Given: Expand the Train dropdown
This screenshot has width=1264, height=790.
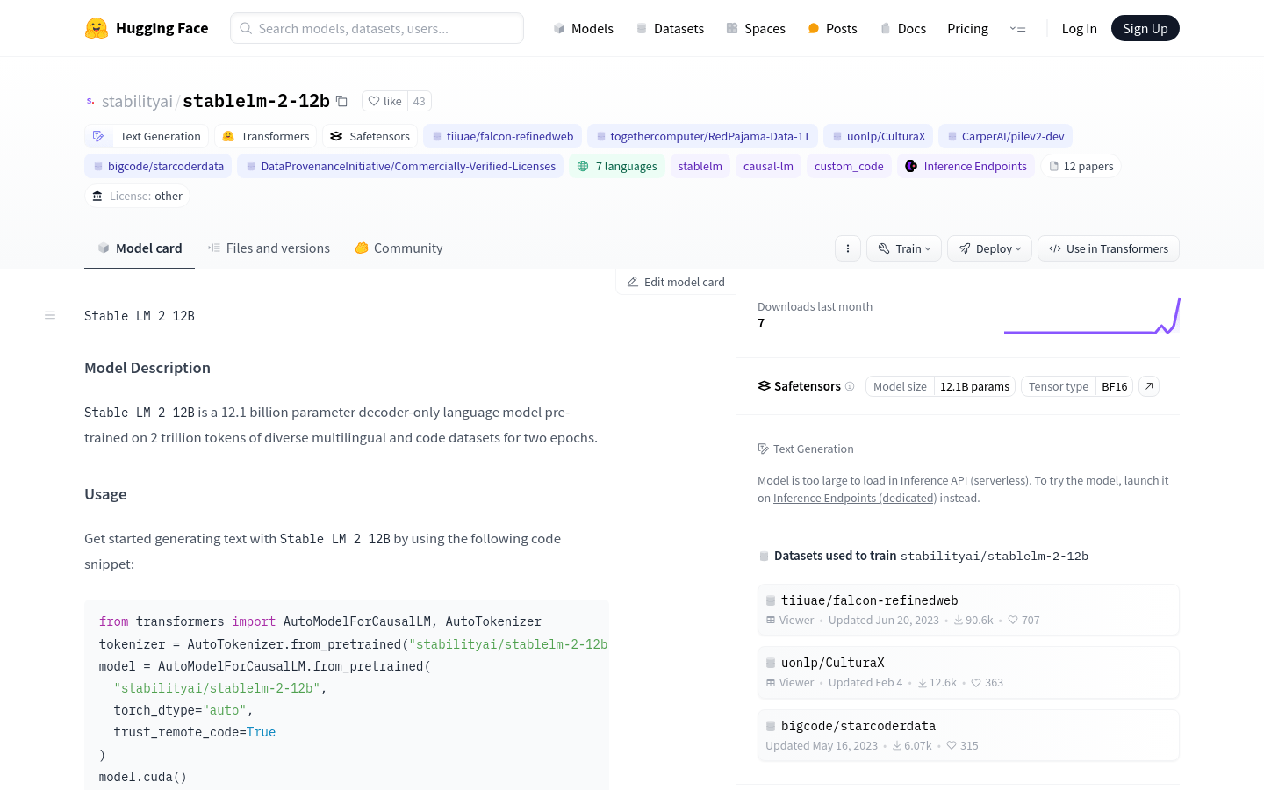Looking at the screenshot, I should tap(904, 248).
